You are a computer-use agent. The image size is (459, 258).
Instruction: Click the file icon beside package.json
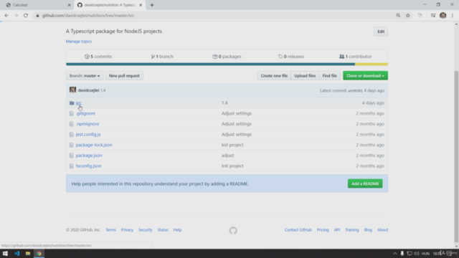(72, 156)
